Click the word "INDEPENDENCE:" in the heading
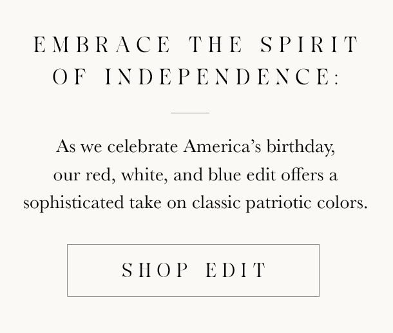The height and width of the screenshot is (333, 393). pos(222,77)
